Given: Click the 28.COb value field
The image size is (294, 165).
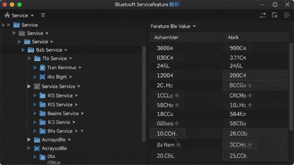Looking at the screenshot, I should pyautogui.click(x=255, y=133).
